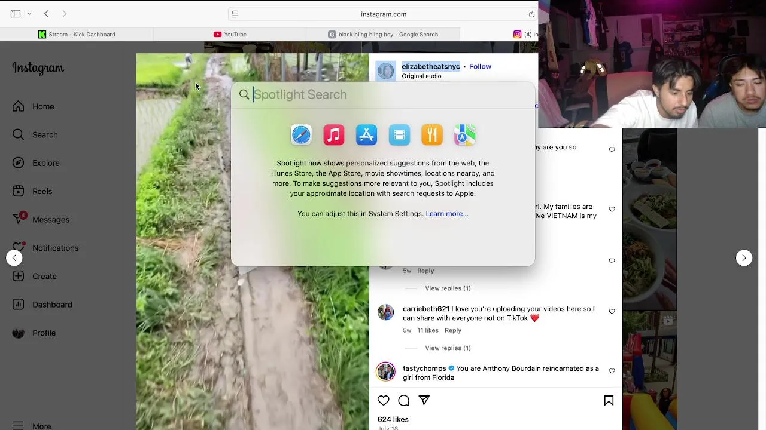This screenshot has width=766, height=430.
Task: Open Reels from the sidebar
Action: (32, 191)
